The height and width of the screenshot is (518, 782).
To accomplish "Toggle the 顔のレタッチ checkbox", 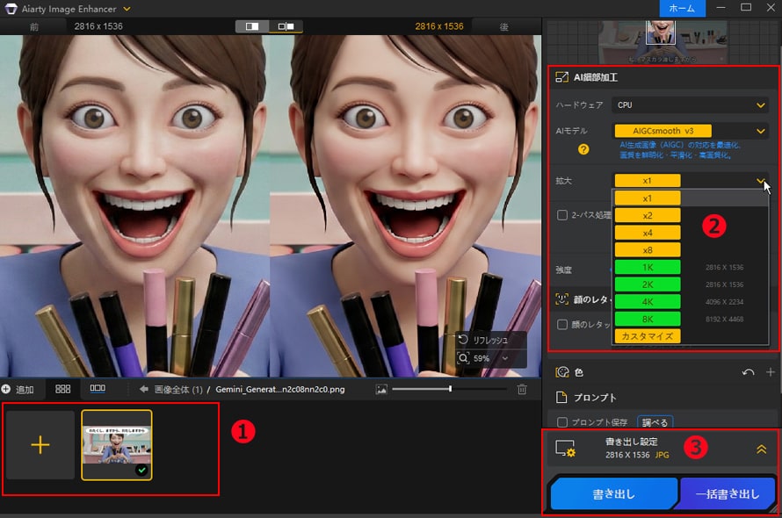I will [562, 325].
